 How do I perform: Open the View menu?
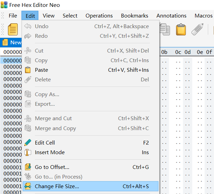[49, 15]
